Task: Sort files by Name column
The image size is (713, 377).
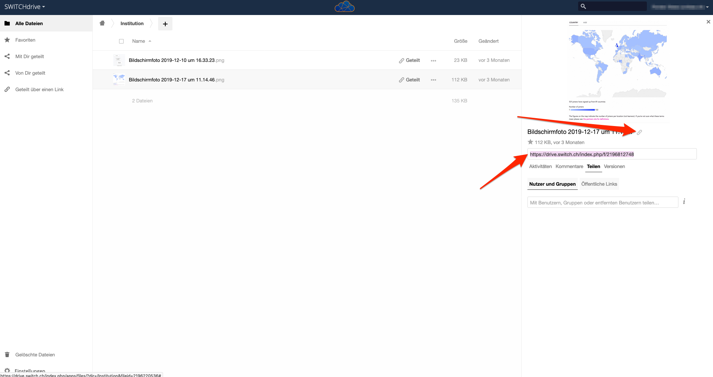Action: [x=139, y=41]
